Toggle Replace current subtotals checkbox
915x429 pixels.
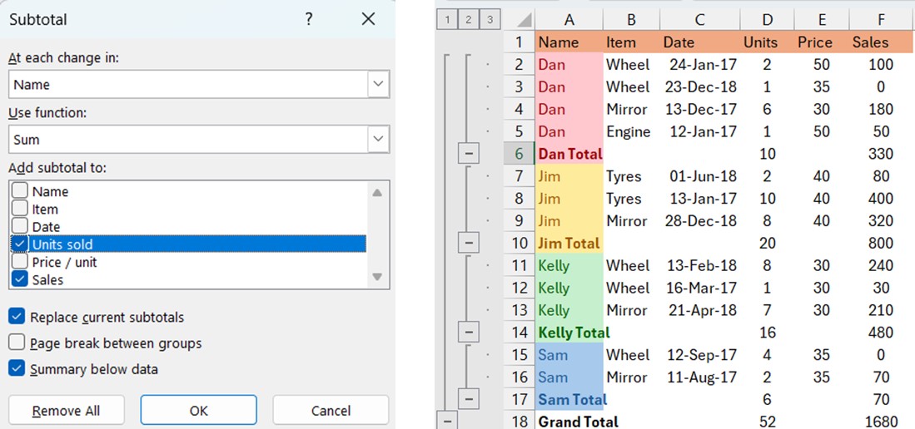(17, 317)
